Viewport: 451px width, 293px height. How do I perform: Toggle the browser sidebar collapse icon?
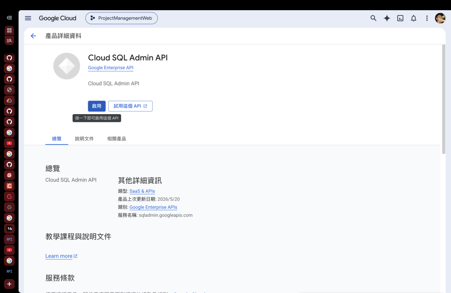pyautogui.click(x=9, y=18)
